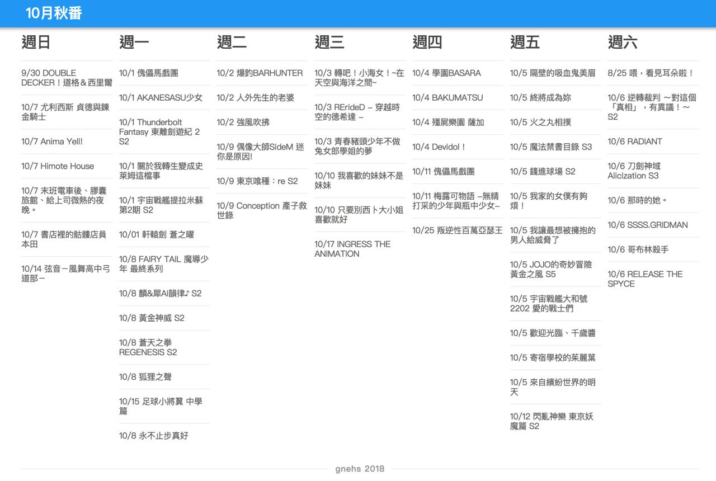Choose 10/8 黃金神威 S2 entry
Screen dimensions: 716x481
pos(152,318)
